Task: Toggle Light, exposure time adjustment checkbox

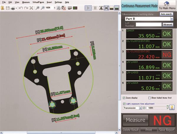Action: [x=124, y=103]
